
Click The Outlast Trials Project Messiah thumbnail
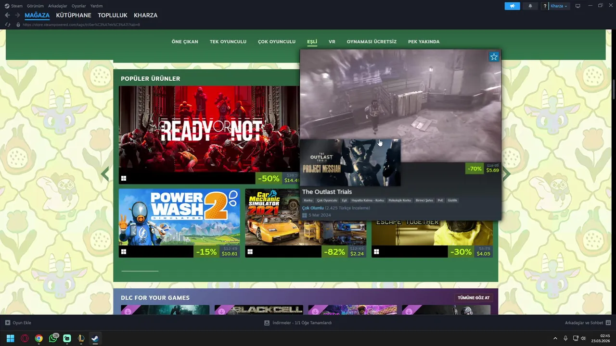point(350,162)
